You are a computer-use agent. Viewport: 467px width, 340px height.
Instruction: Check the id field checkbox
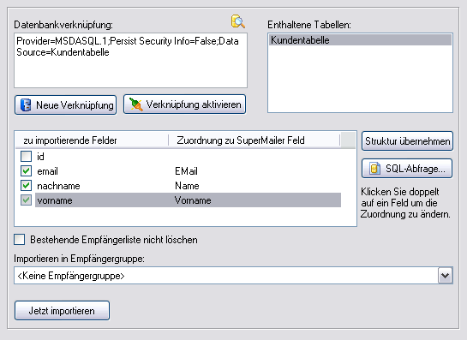click(x=26, y=157)
